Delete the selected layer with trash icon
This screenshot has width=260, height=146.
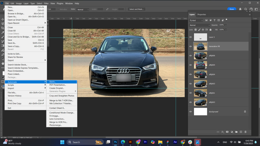tap(246, 132)
